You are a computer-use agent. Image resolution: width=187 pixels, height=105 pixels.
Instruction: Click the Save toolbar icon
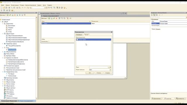6,8
